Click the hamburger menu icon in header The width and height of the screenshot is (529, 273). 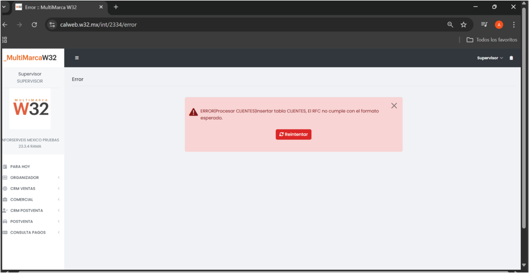(x=77, y=58)
